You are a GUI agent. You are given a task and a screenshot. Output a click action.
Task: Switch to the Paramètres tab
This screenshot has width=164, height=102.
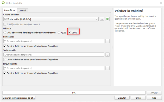pyautogui.click(x=10, y=10)
